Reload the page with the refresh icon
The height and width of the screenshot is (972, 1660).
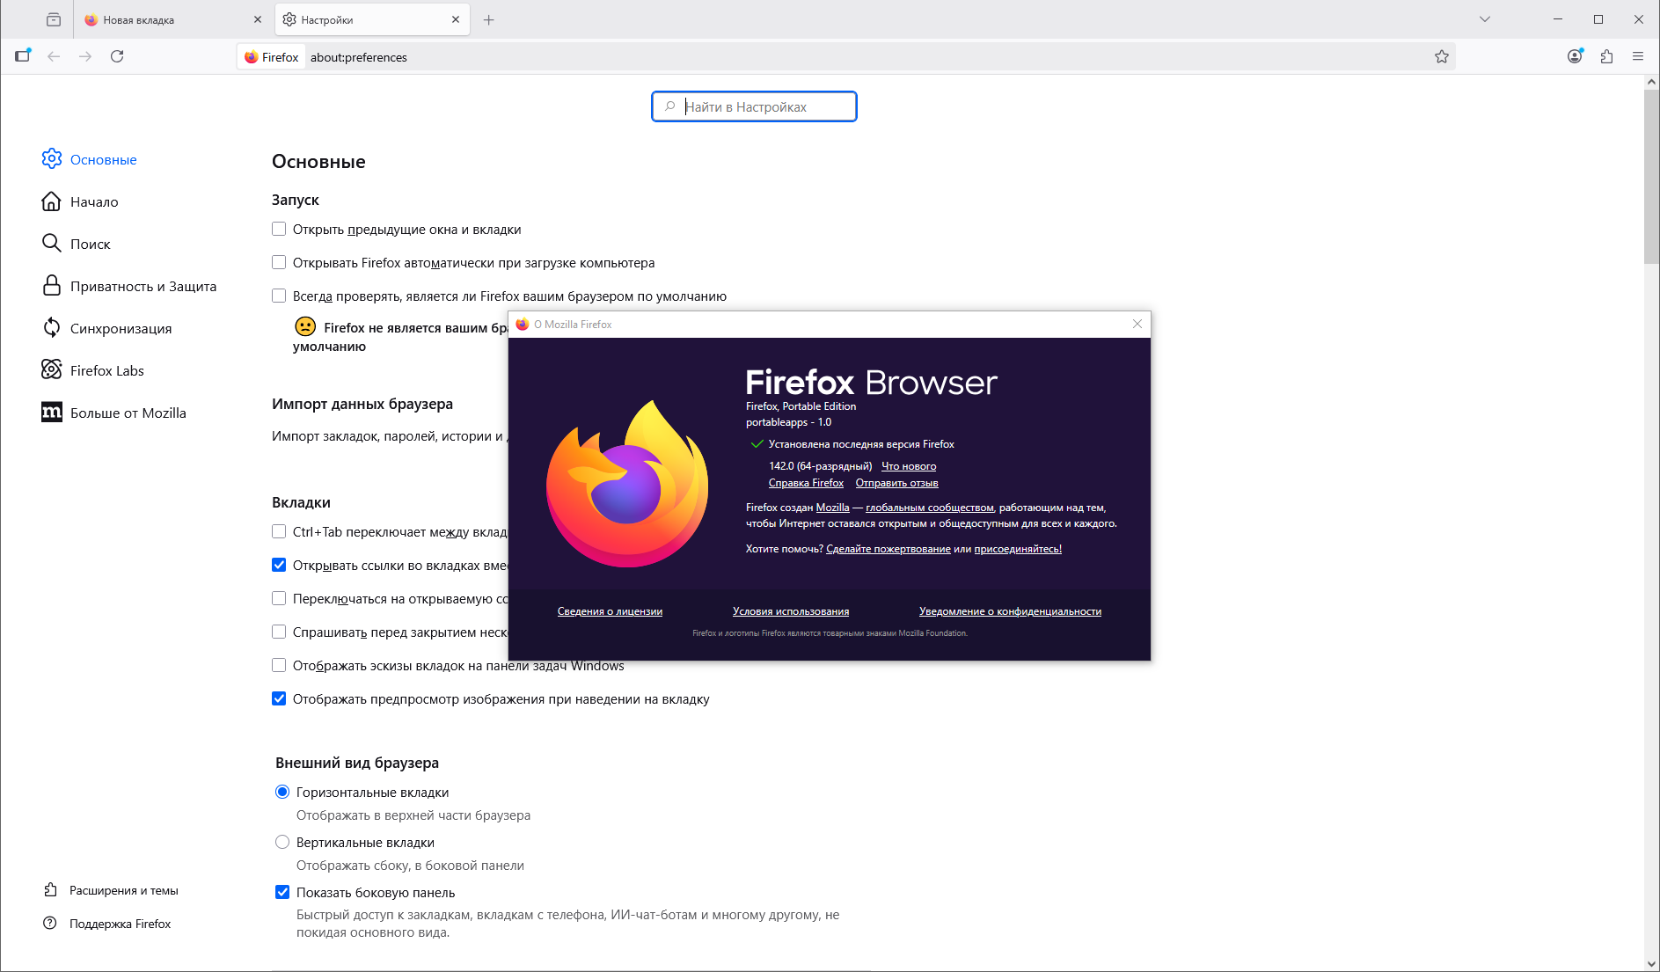[x=117, y=56]
